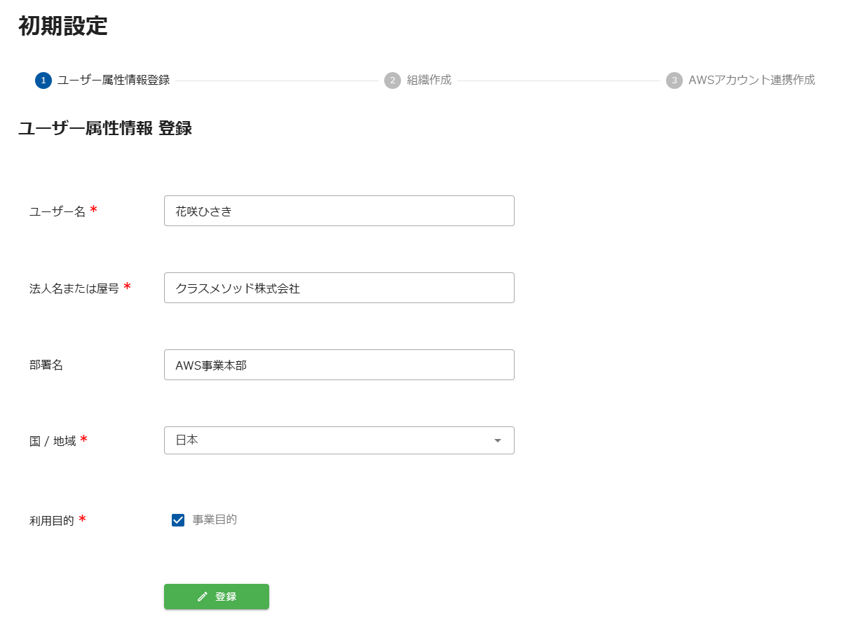Click the 組織作成 step label

click(x=428, y=81)
